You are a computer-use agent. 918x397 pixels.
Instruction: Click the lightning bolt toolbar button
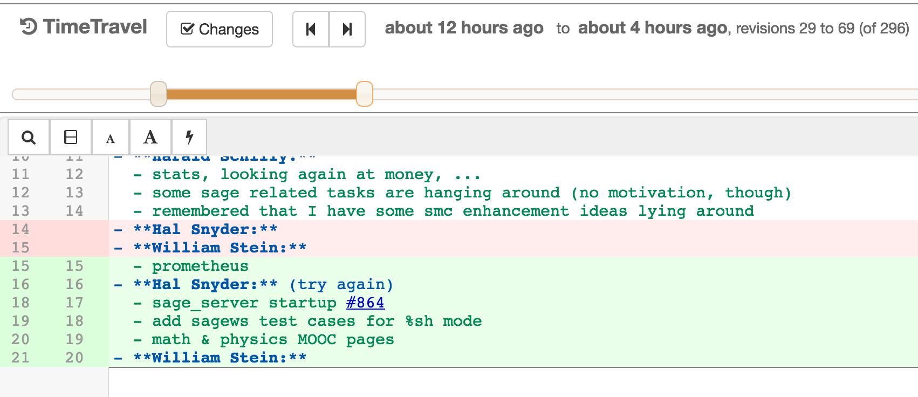tap(189, 138)
